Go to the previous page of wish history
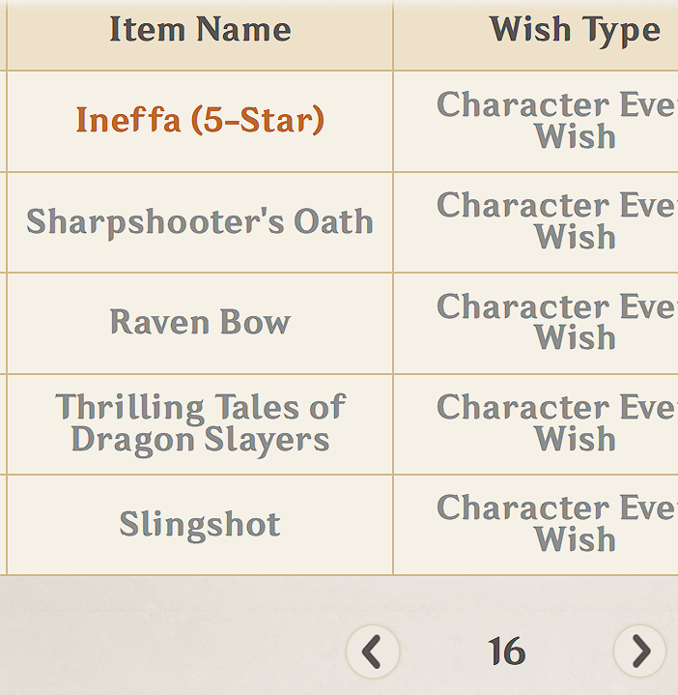The height and width of the screenshot is (695, 678). click(x=373, y=652)
